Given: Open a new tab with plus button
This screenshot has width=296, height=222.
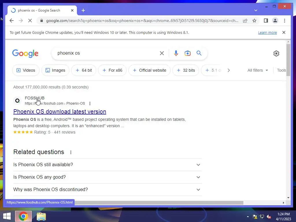Looking at the screenshot, I should click(x=83, y=10).
